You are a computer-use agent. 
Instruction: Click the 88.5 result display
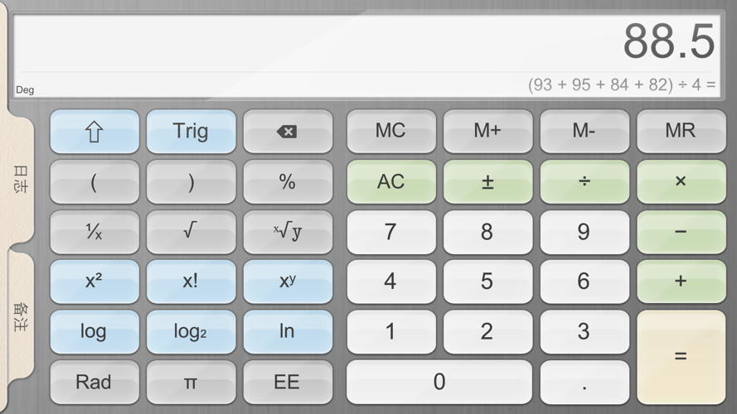668,41
